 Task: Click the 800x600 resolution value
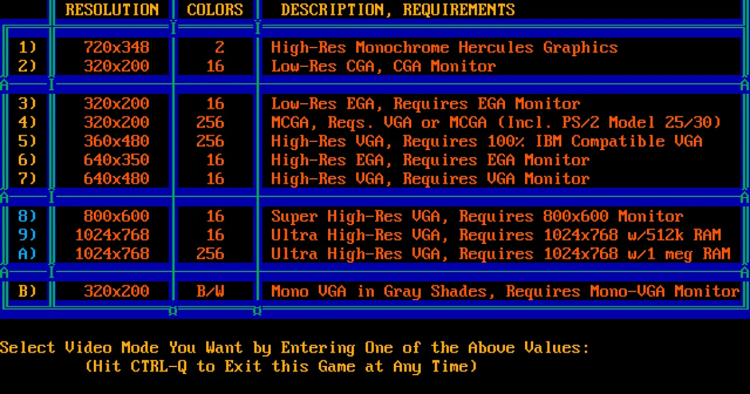click(116, 216)
